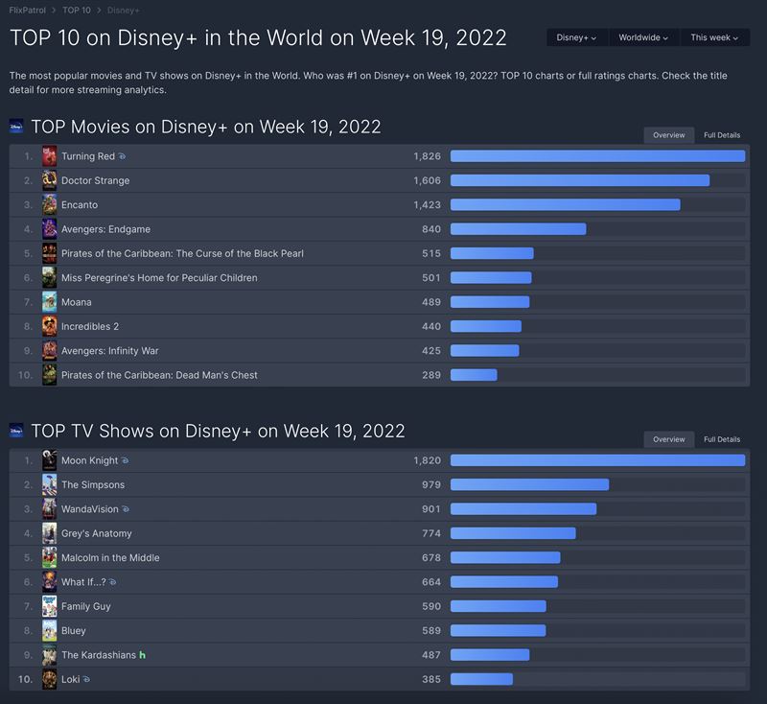Open the Disney+ platform dropdown
Image resolution: width=767 pixels, height=704 pixels.
(x=576, y=37)
